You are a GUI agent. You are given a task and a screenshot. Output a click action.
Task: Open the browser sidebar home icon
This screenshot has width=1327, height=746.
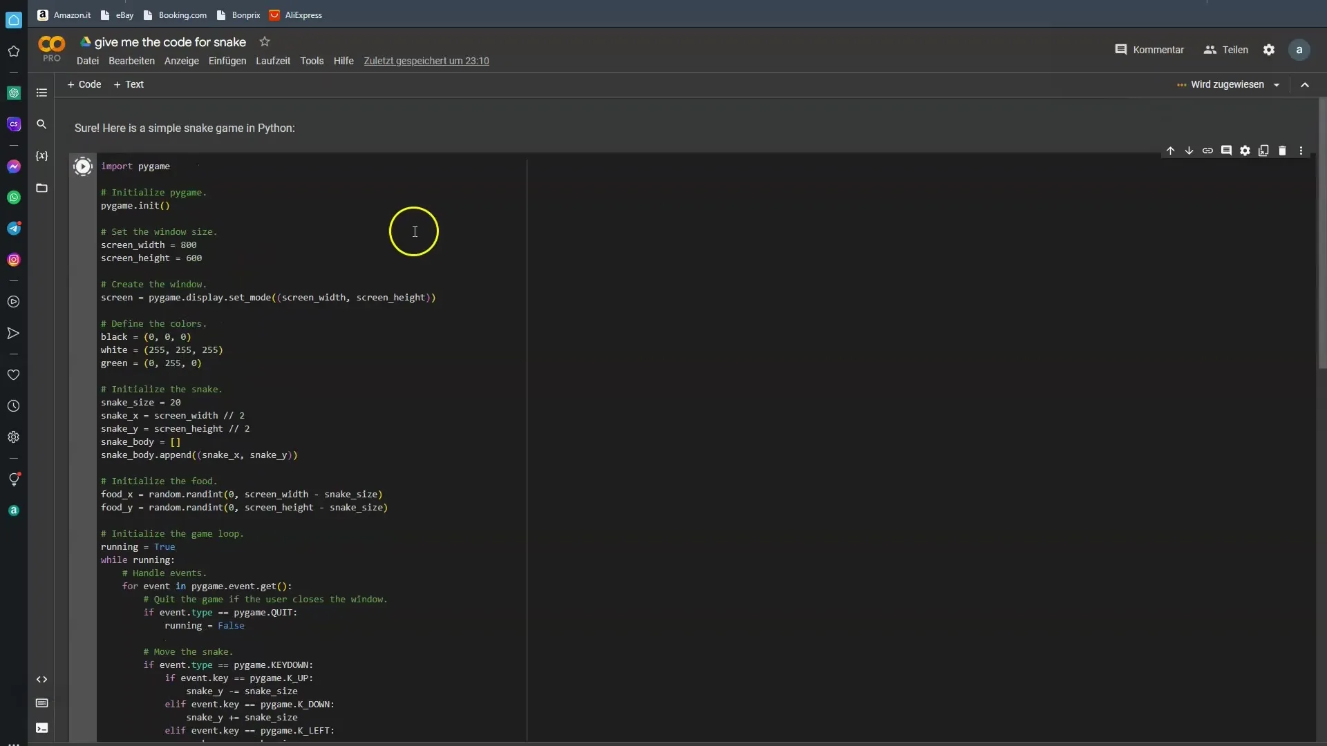coord(14,20)
